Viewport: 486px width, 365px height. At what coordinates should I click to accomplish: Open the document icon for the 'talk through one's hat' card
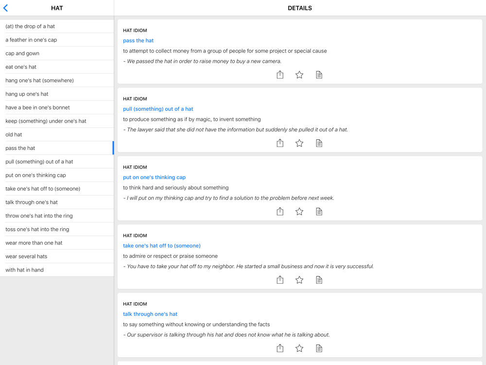[x=319, y=348]
